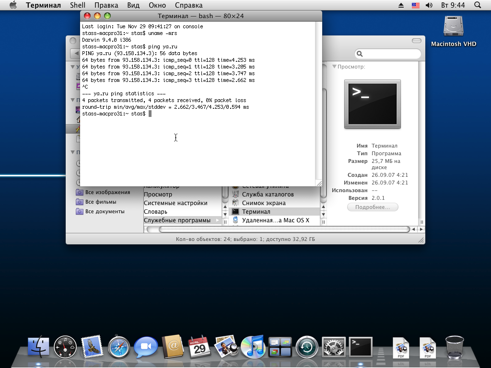Click the Finder horizontal scrollbar
Screen dimensions: 491x368
(278, 230)
